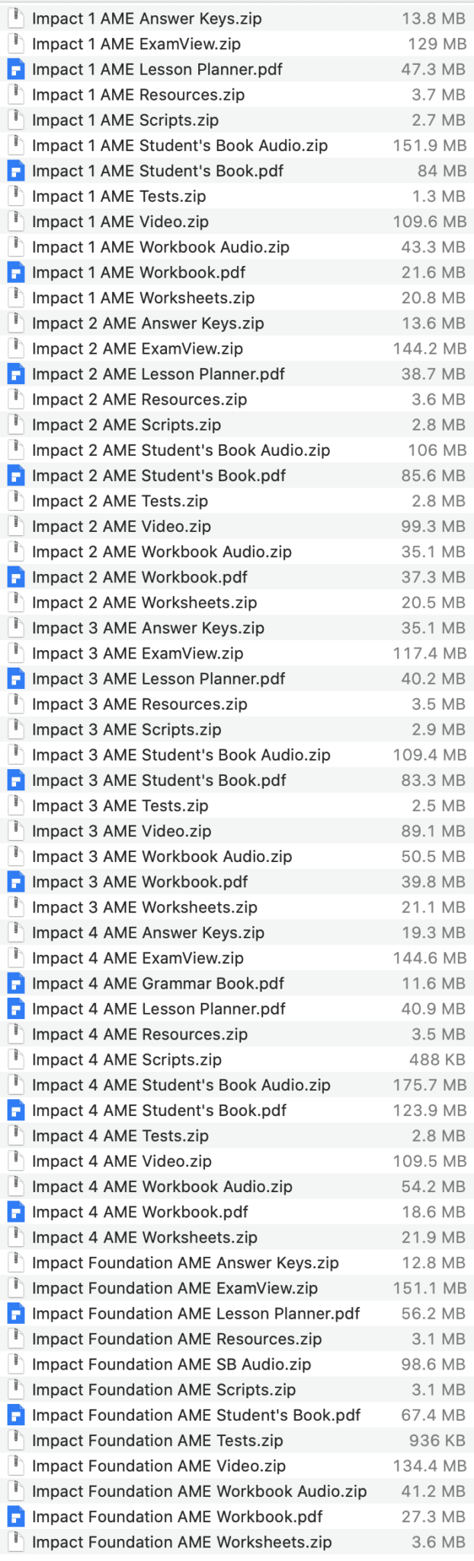Click the PDF icon for Impact 3 AME Workbook
Screen dimensions: 474x1561
(x=15, y=881)
